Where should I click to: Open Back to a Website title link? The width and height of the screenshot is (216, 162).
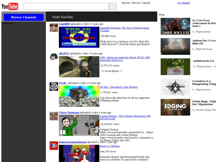pyautogui.click(x=110, y=146)
